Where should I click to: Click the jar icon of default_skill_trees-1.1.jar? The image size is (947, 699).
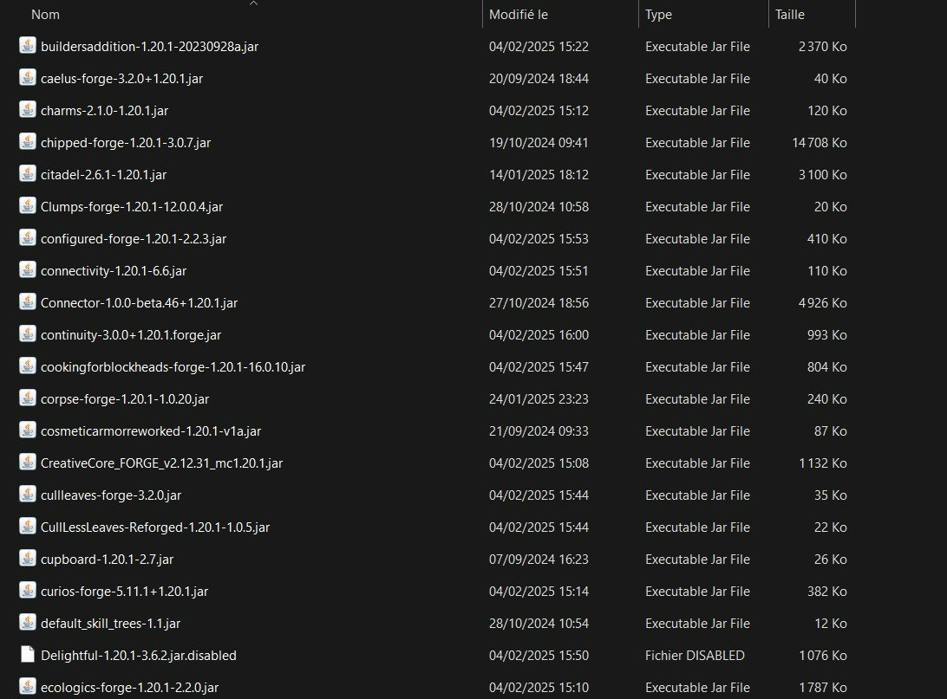point(27,623)
